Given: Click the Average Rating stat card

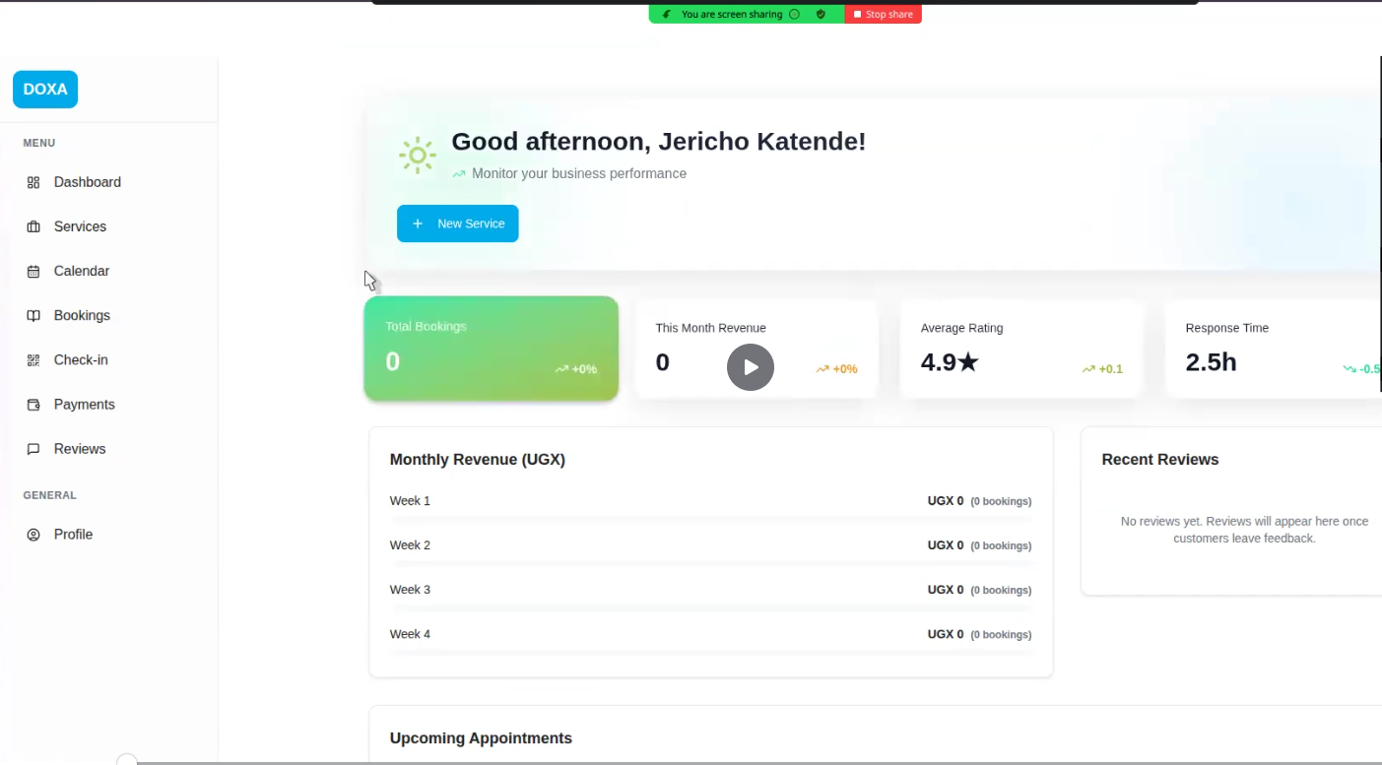Looking at the screenshot, I should pos(1021,348).
